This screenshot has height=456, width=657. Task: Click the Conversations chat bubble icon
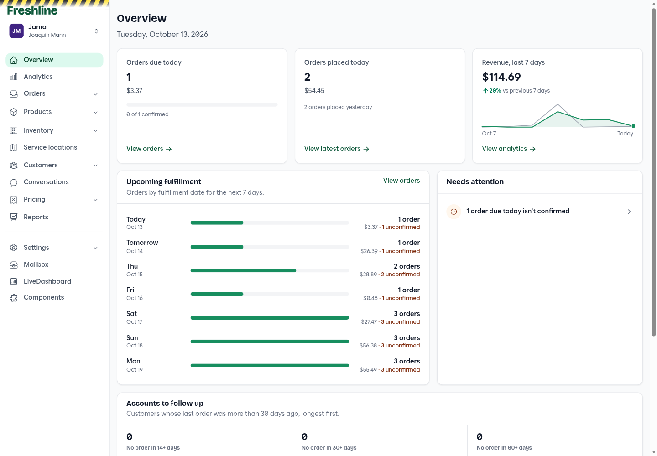pos(14,182)
